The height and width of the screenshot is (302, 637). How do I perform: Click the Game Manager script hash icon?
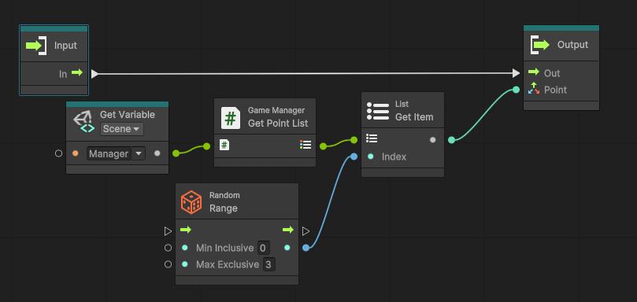(231, 118)
